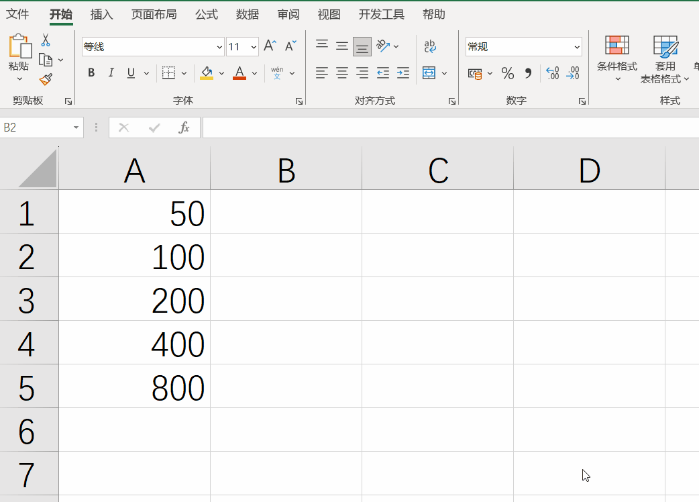Viewport: 699px width, 502px height.
Task: Click the decrease decimal places icon
Action: pyautogui.click(x=573, y=73)
